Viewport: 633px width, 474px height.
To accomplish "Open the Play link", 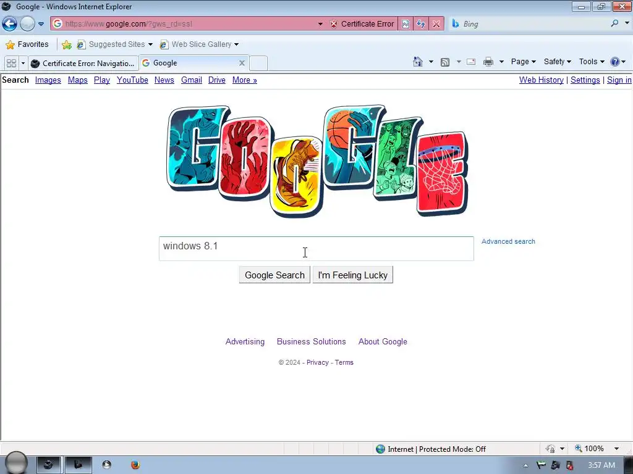I will [x=102, y=80].
